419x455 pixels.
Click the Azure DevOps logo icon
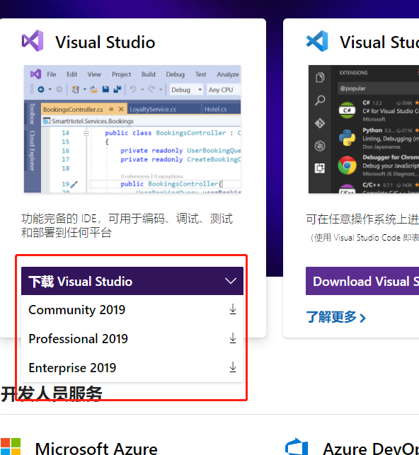(x=297, y=447)
